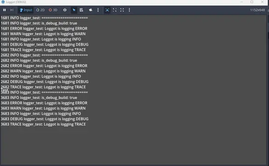Click the Loggot (DEBUG) window title
The width and height of the screenshot is (269, 166).
tap(16, 2)
